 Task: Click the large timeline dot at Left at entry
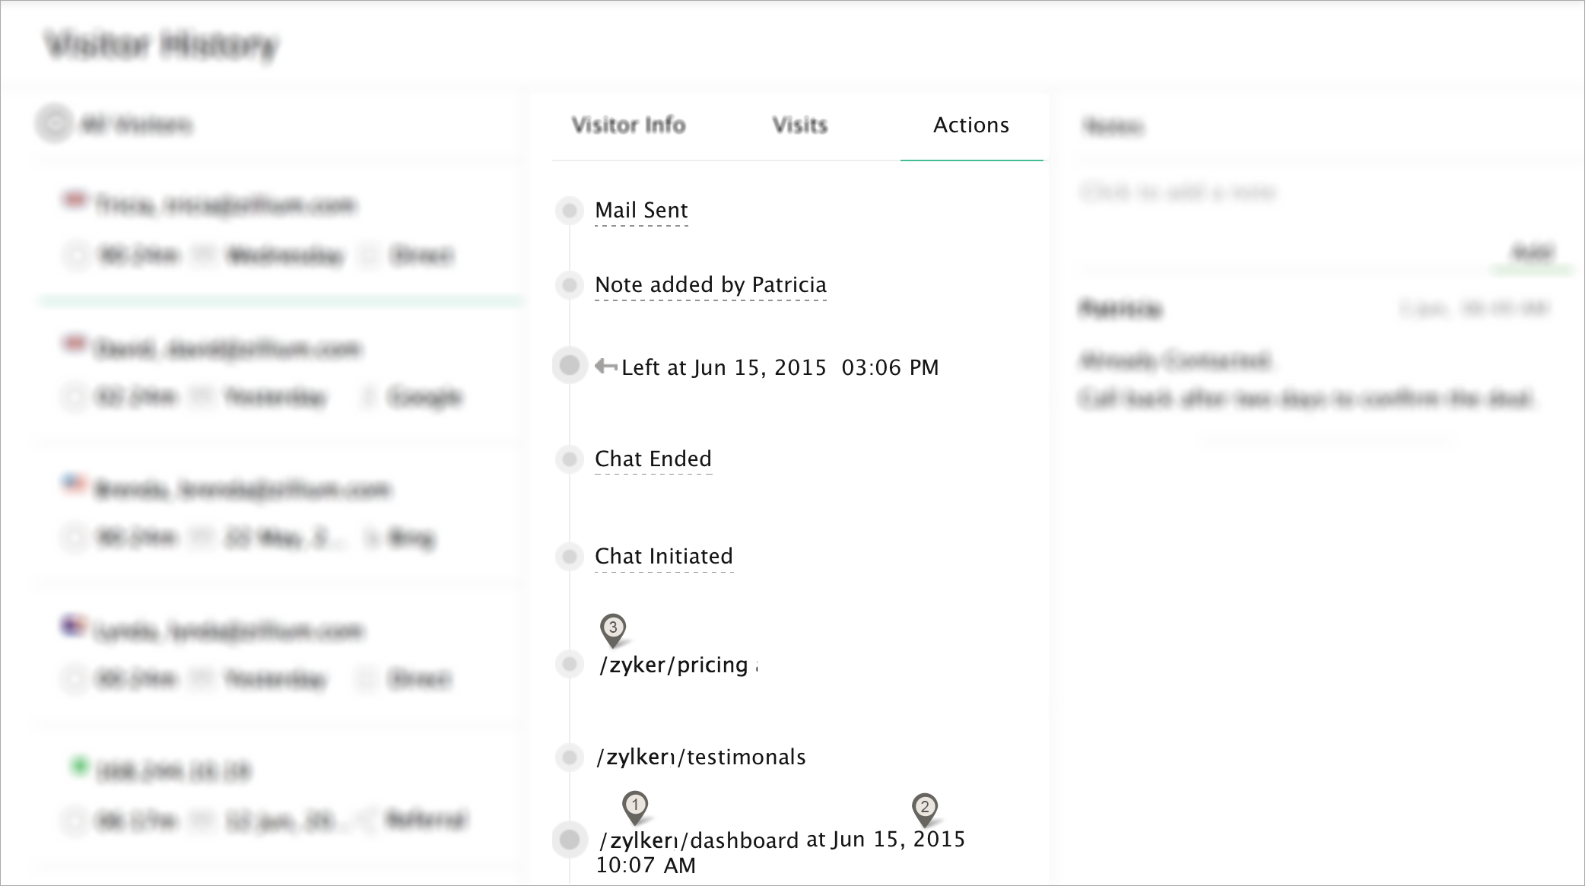(570, 366)
